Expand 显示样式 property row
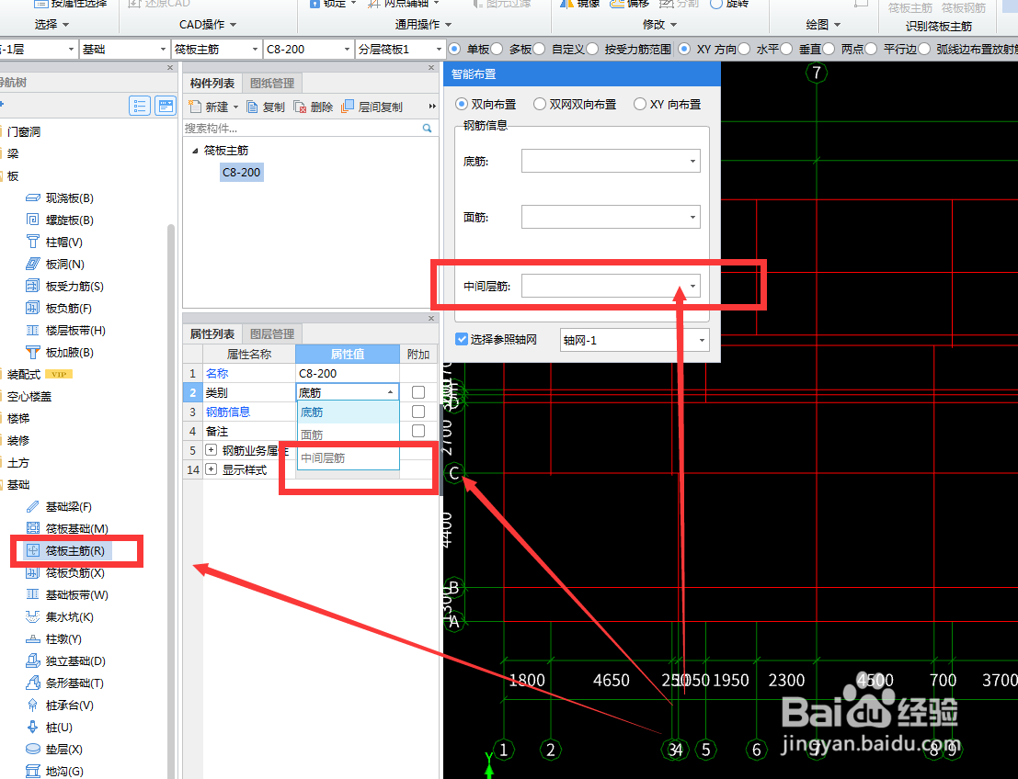Screen dimensions: 1018x779 tap(211, 469)
